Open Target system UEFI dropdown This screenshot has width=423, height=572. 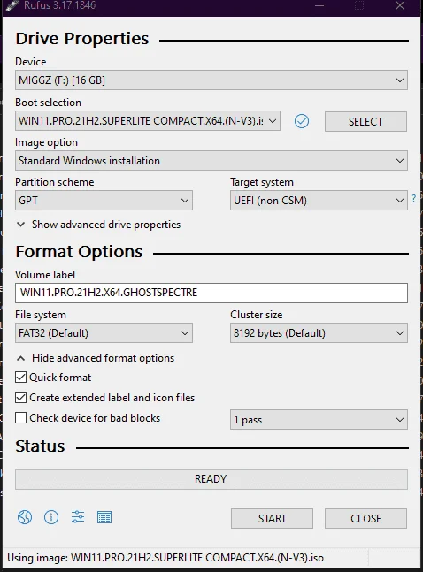pos(319,201)
